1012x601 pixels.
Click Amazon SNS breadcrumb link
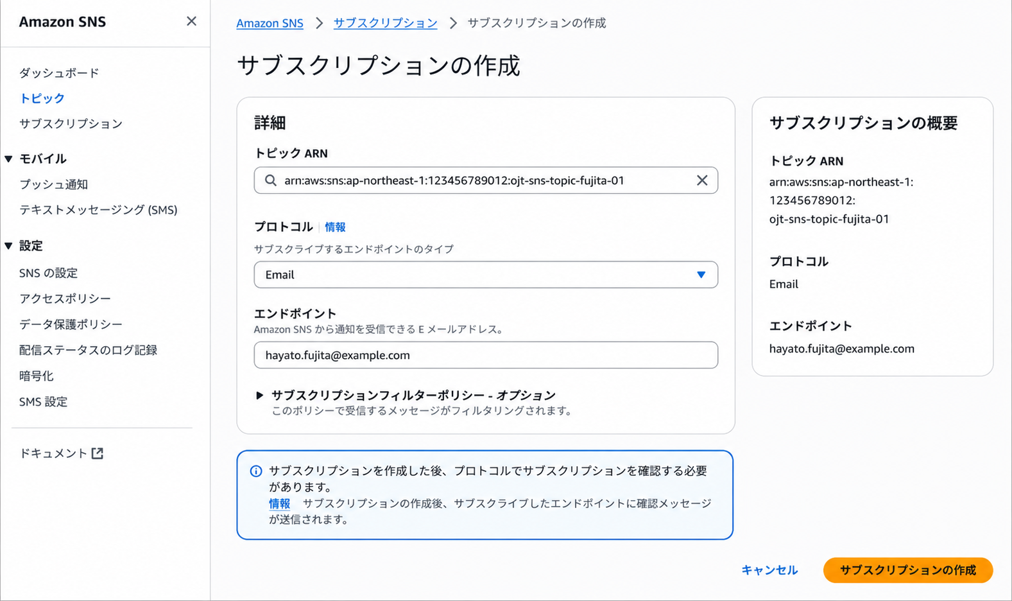[x=270, y=23]
